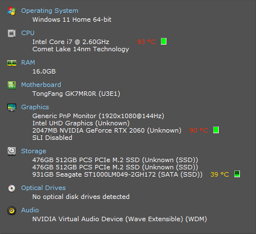Open the Graphics section heading
The image size is (256, 234).
(x=35, y=107)
